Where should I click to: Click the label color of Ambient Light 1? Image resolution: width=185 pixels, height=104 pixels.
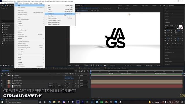click(x=9, y=80)
